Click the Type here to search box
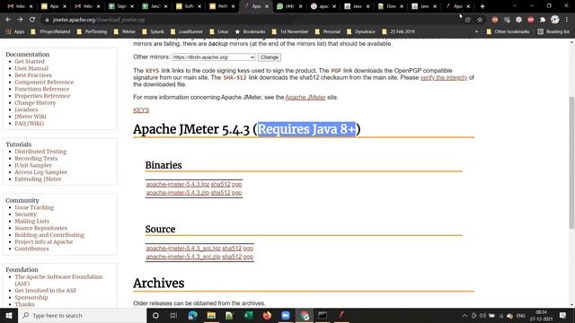Screen dimensions: 575x323 point(83,315)
